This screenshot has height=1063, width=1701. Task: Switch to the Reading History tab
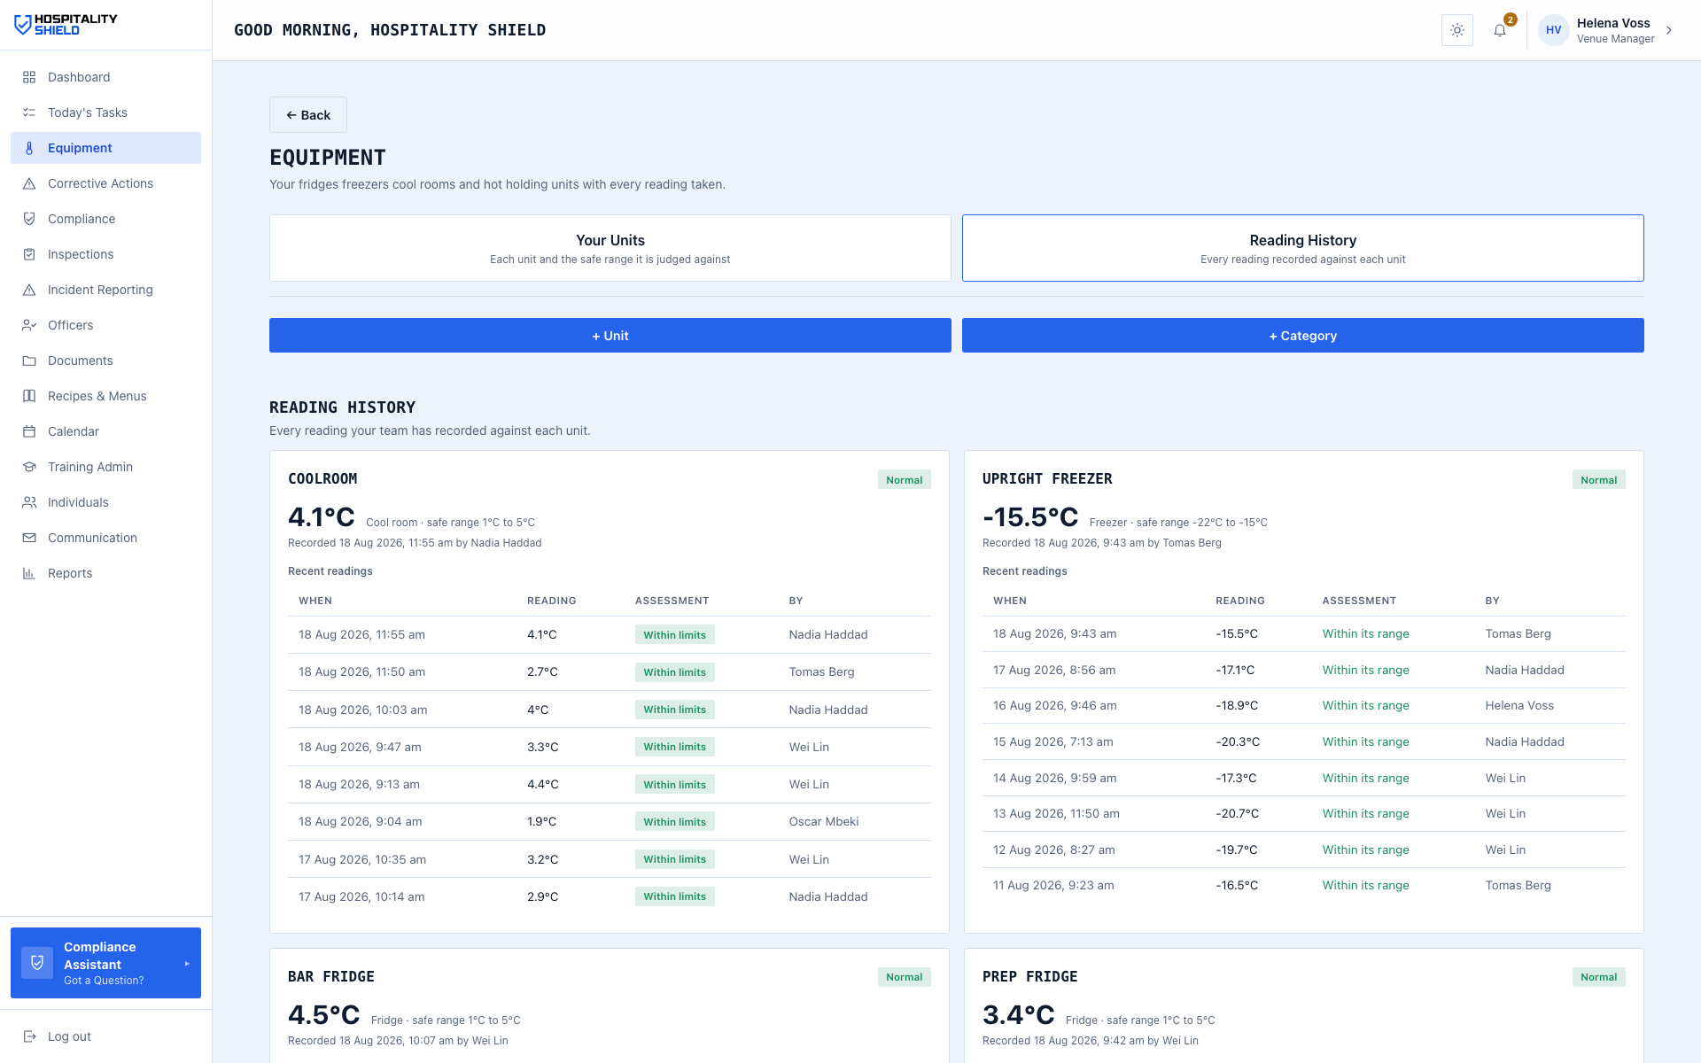pyautogui.click(x=1303, y=248)
